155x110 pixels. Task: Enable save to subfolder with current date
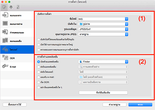tap(38, 40)
